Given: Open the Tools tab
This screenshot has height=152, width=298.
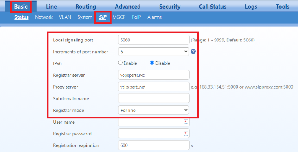Looking at the screenshot, I should (283, 7).
